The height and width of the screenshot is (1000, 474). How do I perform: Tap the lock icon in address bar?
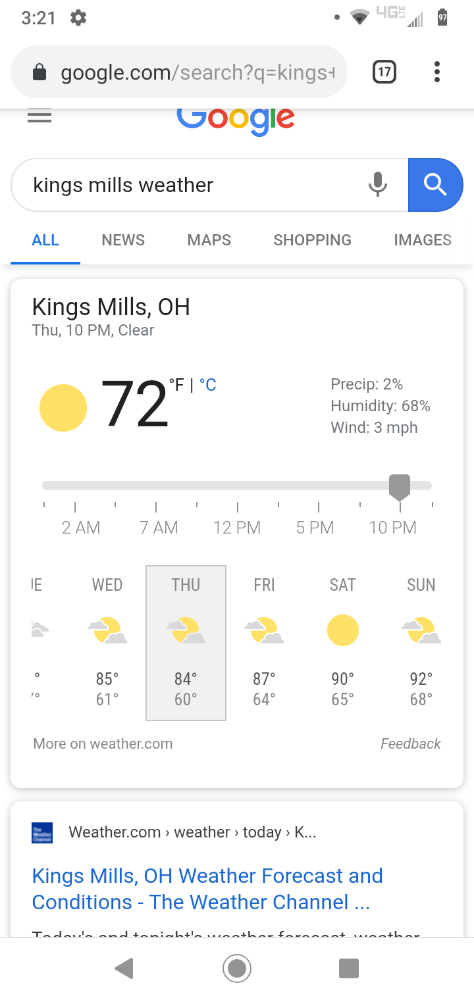[x=39, y=72]
